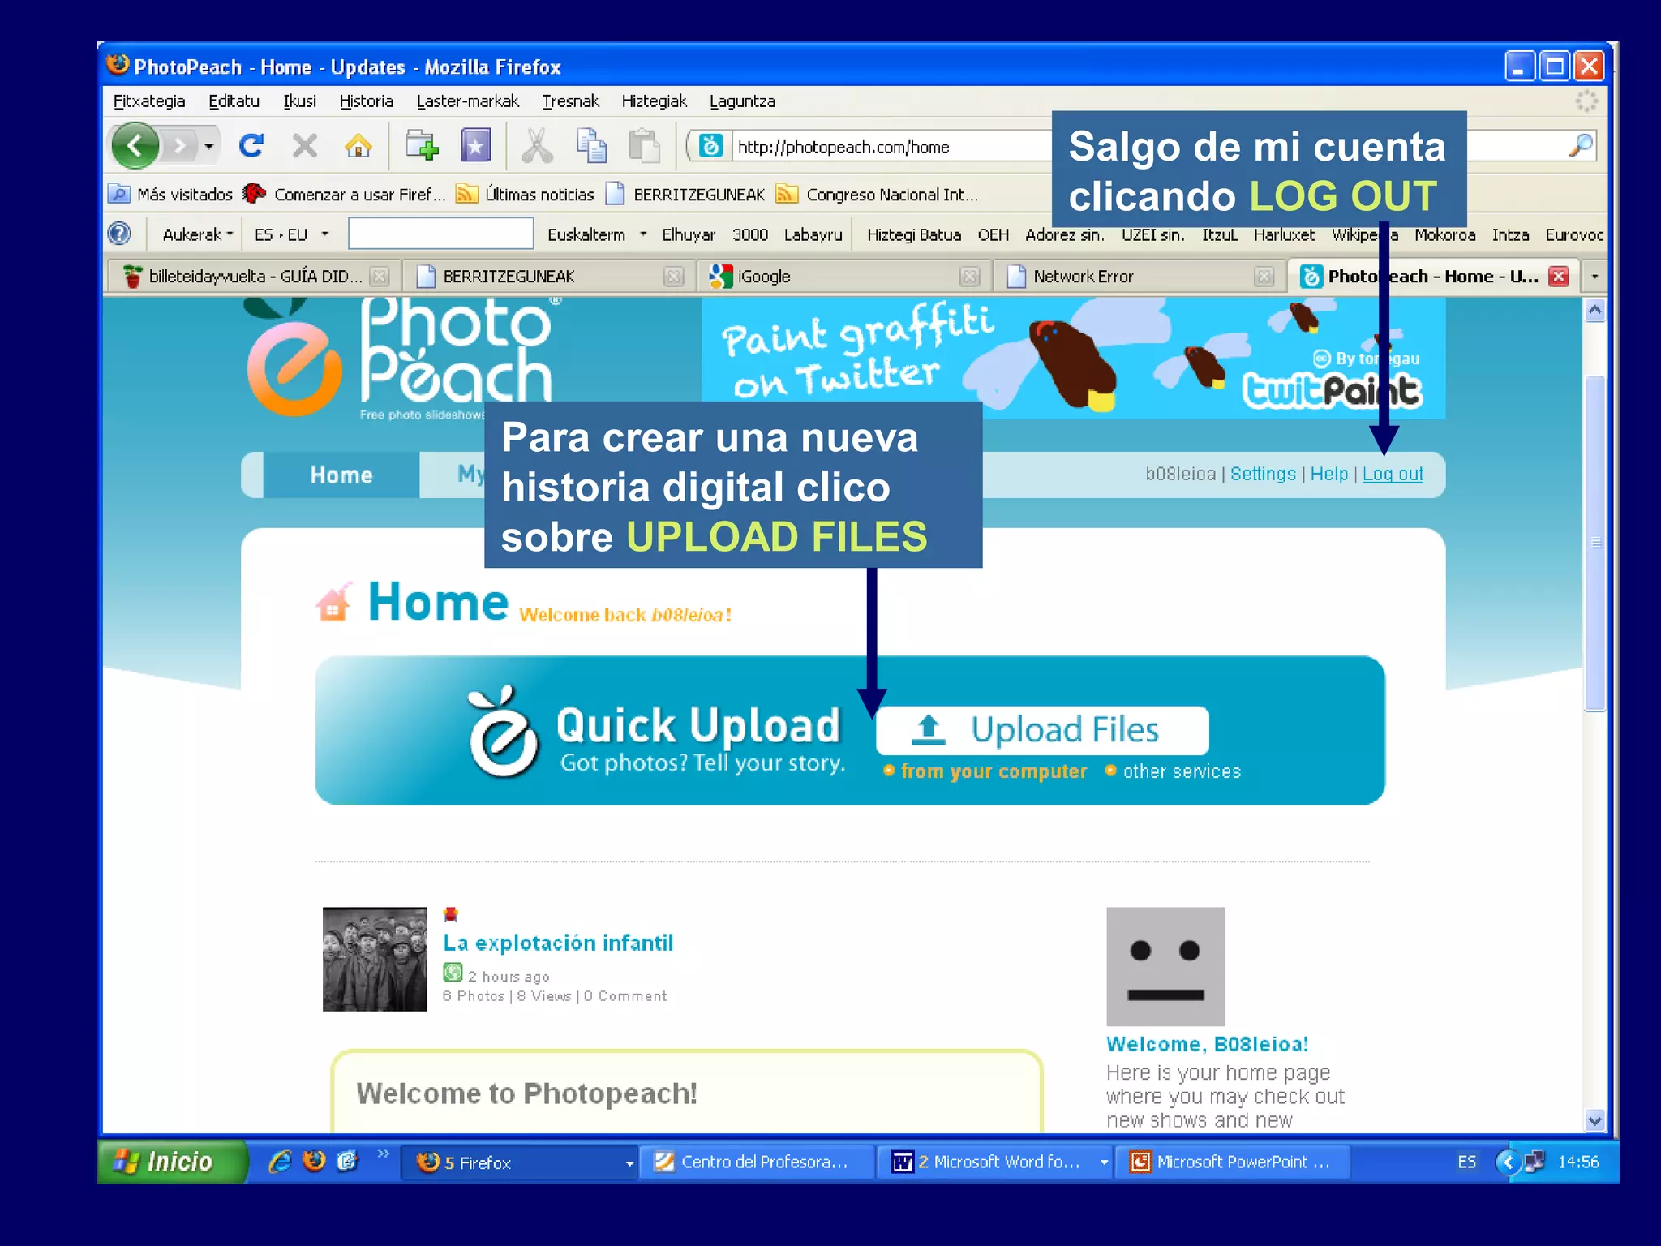Click the Labayru dictionary button
Screen dimensions: 1661x1246
813,234
